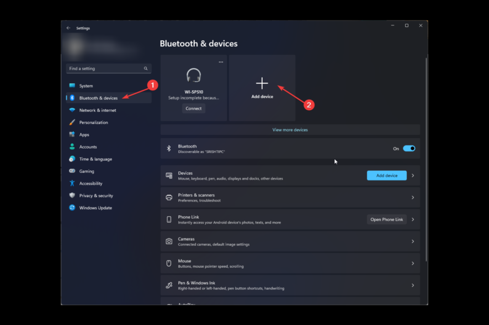
Task: Click the back arrow in Settings title bar
Action: click(x=68, y=28)
